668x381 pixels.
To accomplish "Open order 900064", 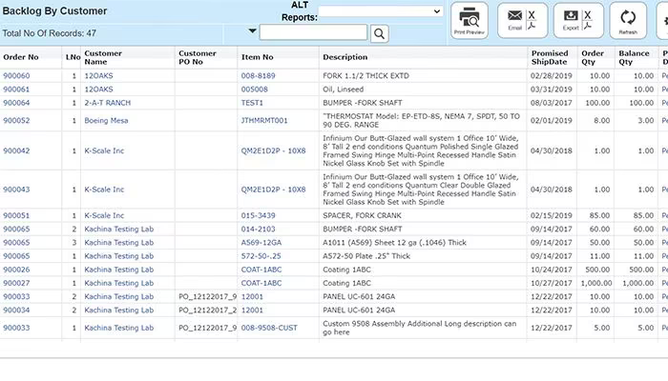I will click(16, 103).
